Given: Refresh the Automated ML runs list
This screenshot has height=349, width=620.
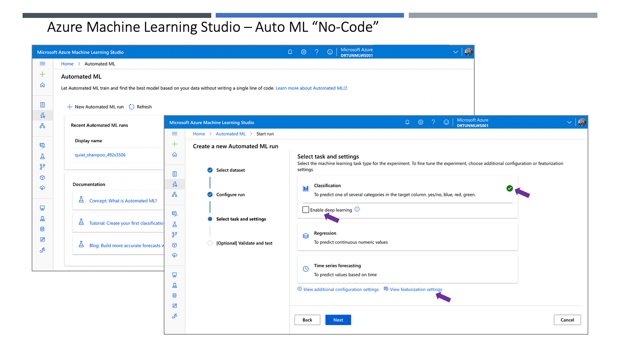Looking at the screenshot, I should point(140,107).
